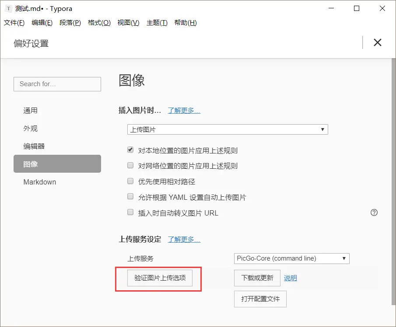Image resolution: width=396 pixels, height=327 pixels.
Task: Select the 编辑器 settings category
Action: tap(57, 146)
